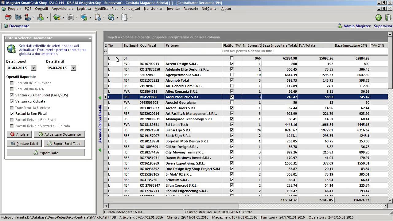Viewport: 393px width, 221px height.
Task: Click the buildings toolbar icon
Action: 18,17
